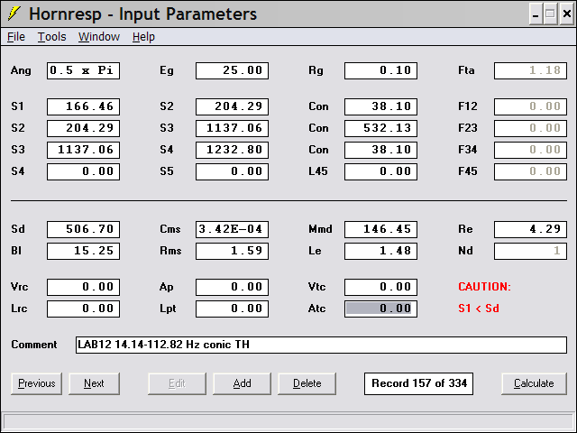Click the Calculate button
Image resolution: width=577 pixels, height=433 pixels.
click(534, 383)
